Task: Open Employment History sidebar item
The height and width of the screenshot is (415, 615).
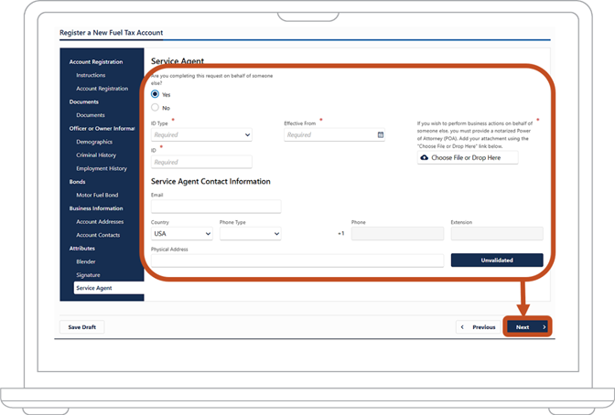Action: [x=102, y=168]
